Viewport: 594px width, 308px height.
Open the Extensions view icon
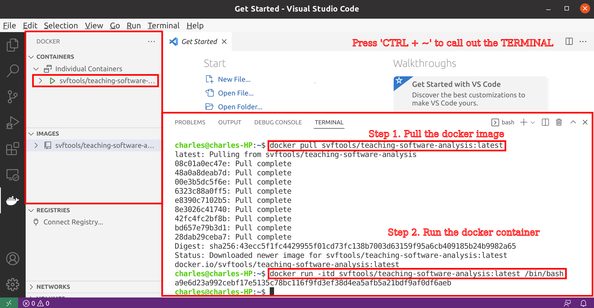[x=12, y=149]
